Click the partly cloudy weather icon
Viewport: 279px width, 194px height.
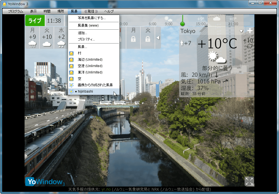click(x=217, y=57)
